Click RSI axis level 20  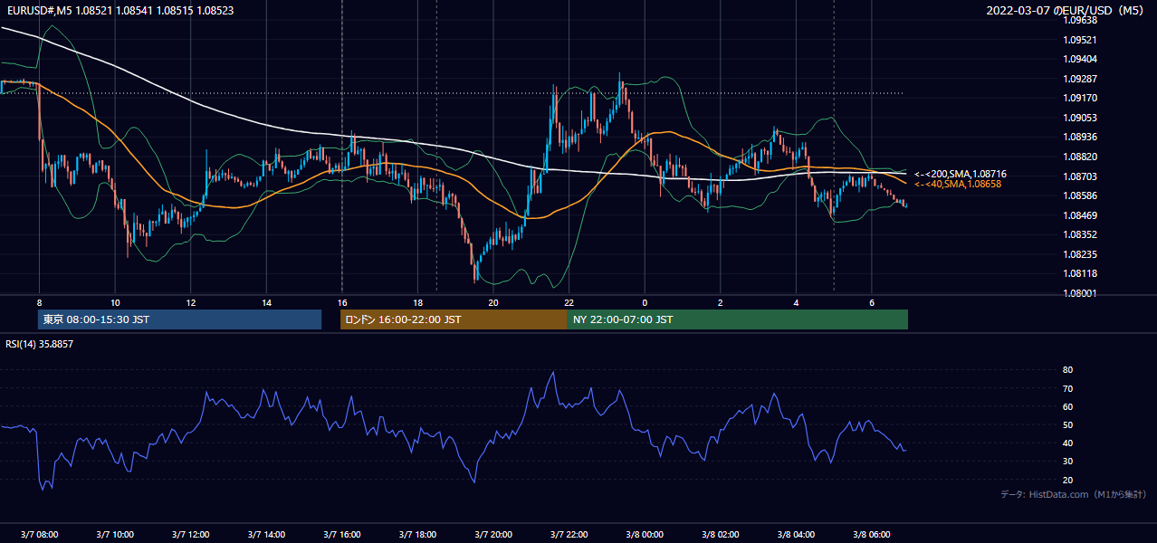(1068, 480)
